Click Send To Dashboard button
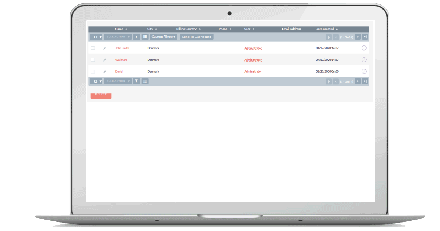 pyautogui.click(x=197, y=37)
